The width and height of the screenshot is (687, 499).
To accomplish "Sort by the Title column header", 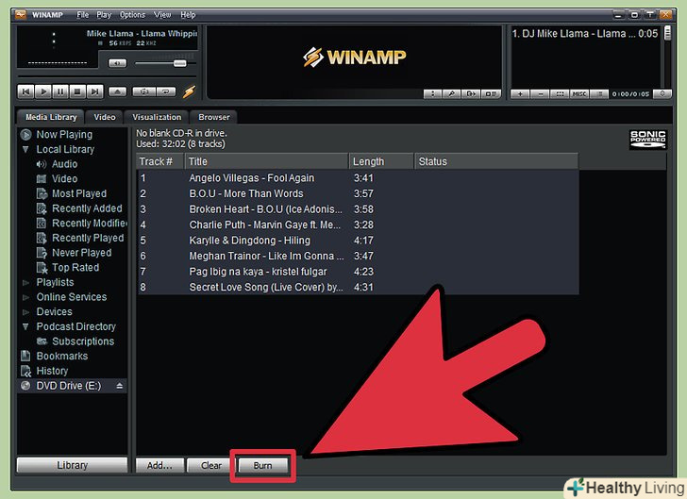I will tap(266, 161).
